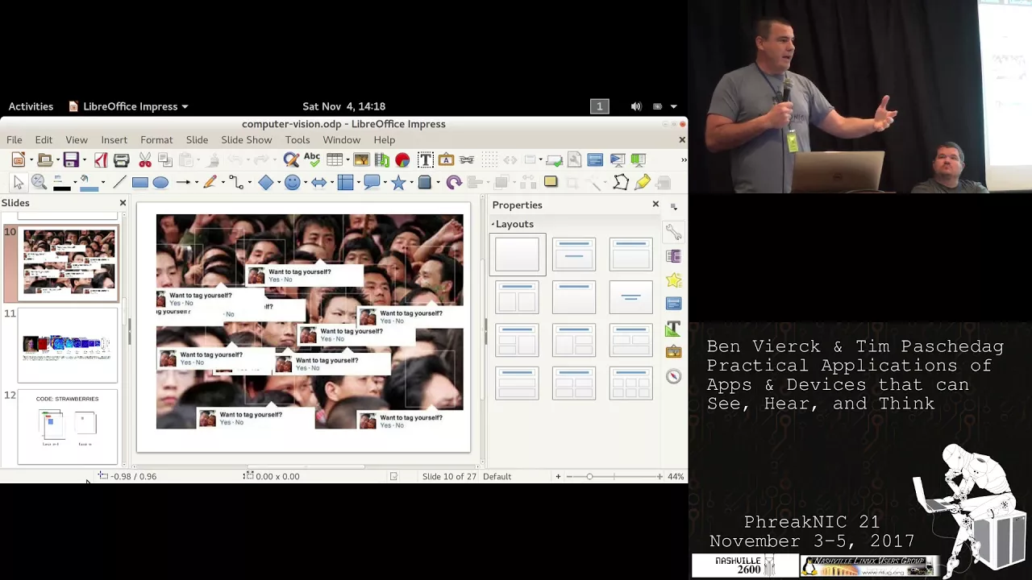Open Lines and Arrows dropdown
This screenshot has width=1032, height=580.
(196, 183)
